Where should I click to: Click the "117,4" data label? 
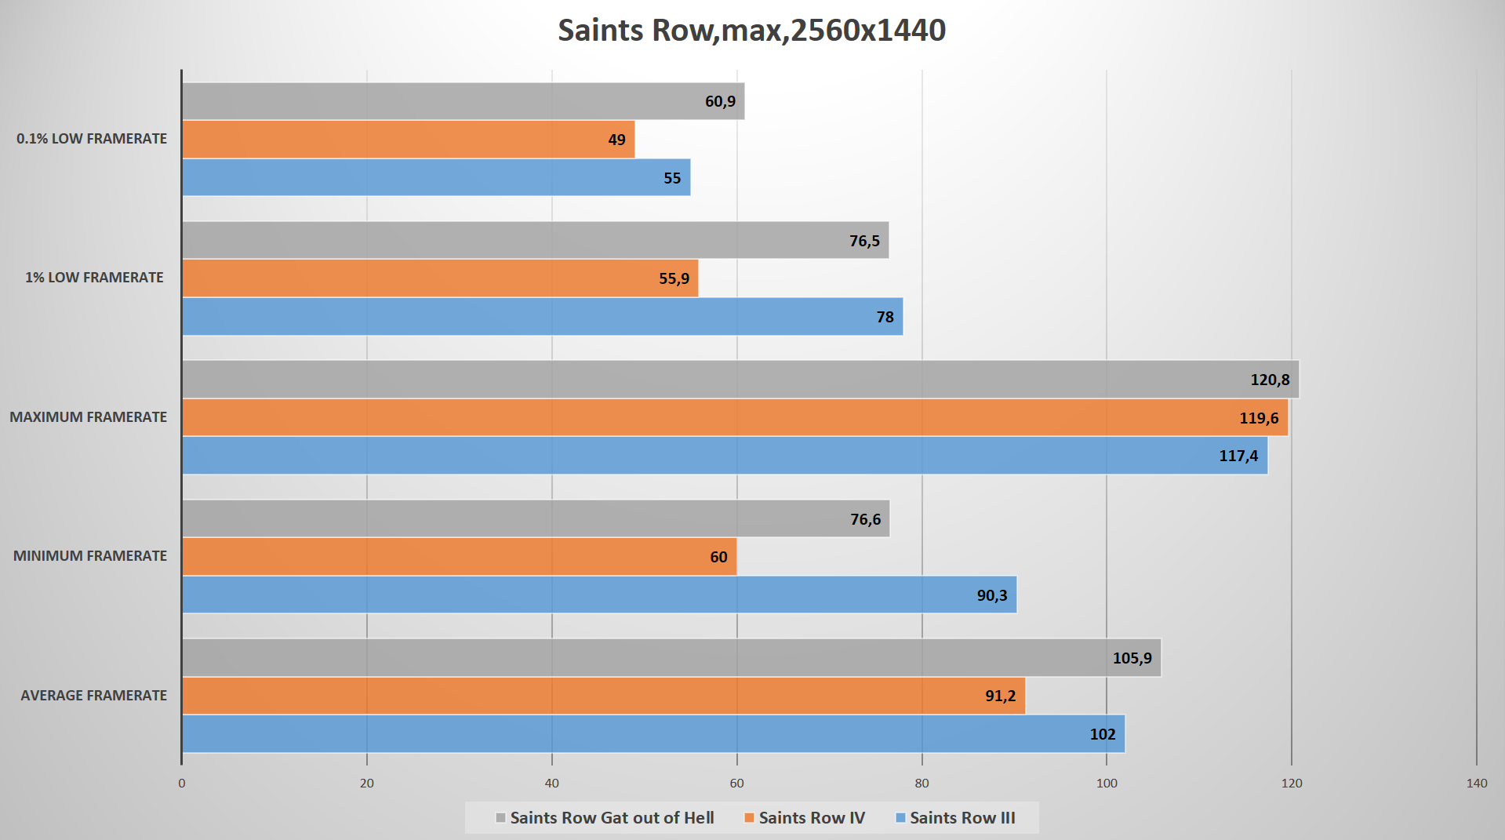pyautogui.click(x=1238, y=456)
